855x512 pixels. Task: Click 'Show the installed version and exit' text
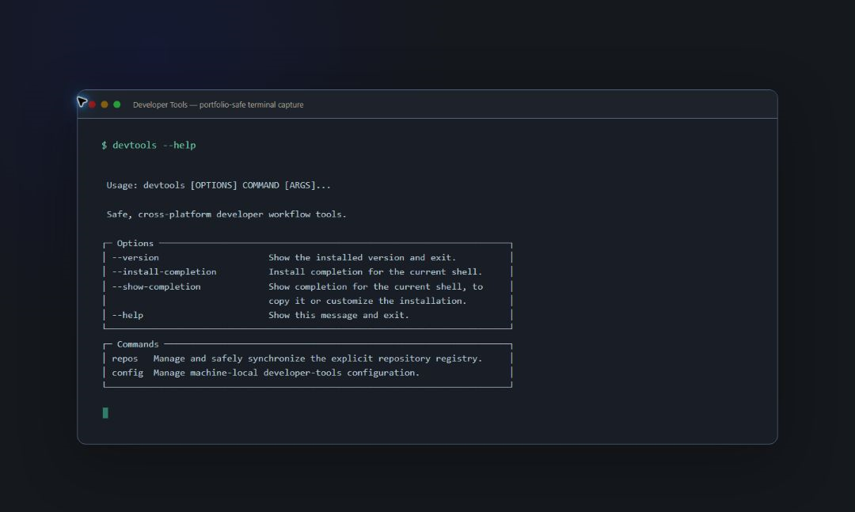(362, 257)
